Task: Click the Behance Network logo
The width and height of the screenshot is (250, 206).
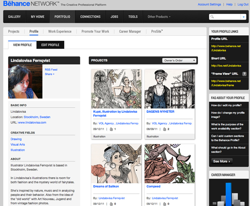Action: (x=31, y=4)
